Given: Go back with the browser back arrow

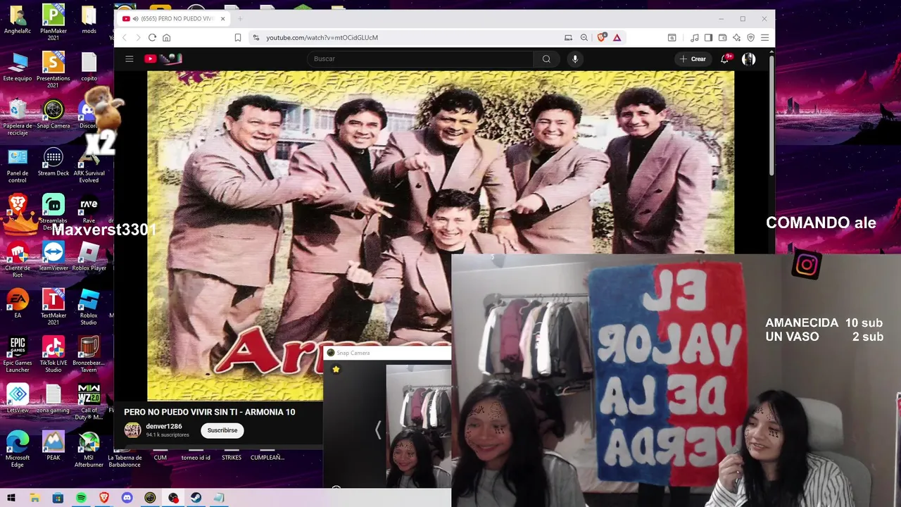Looking at the screenshot, I should pyautogui.click(x=125, y=37).
